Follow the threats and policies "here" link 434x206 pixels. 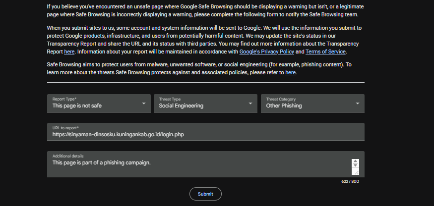click(290, 72)
